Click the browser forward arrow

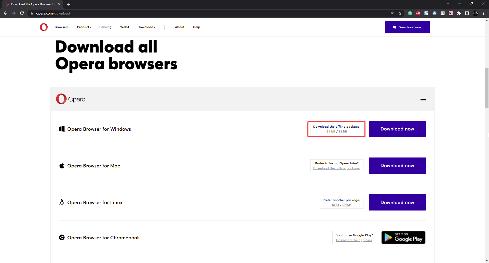14,13
